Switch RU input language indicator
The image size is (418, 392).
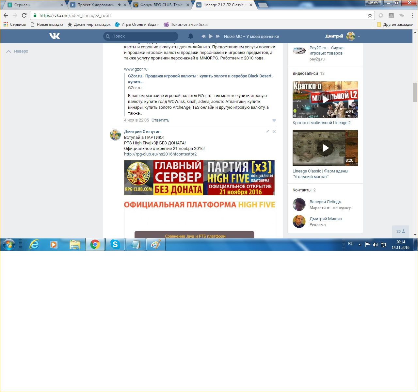pyautogui.click(x=351, y=244)
